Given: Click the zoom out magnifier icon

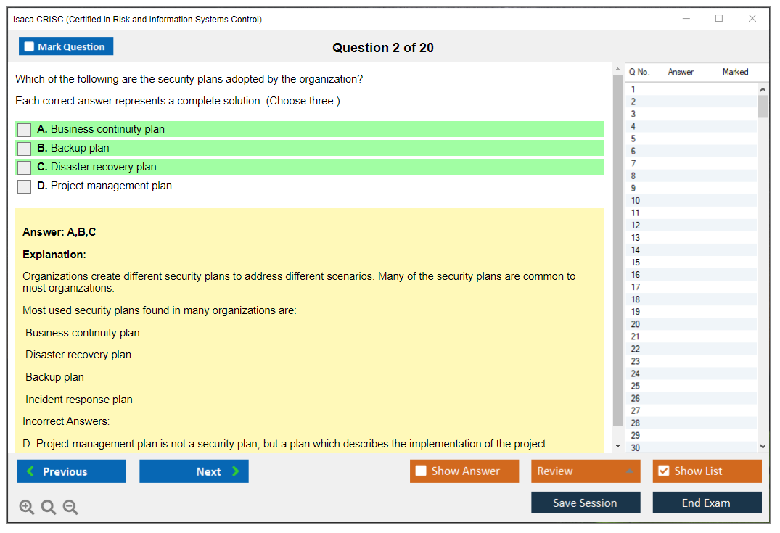Looking at the screenshot, I should (x=70, y=508).
